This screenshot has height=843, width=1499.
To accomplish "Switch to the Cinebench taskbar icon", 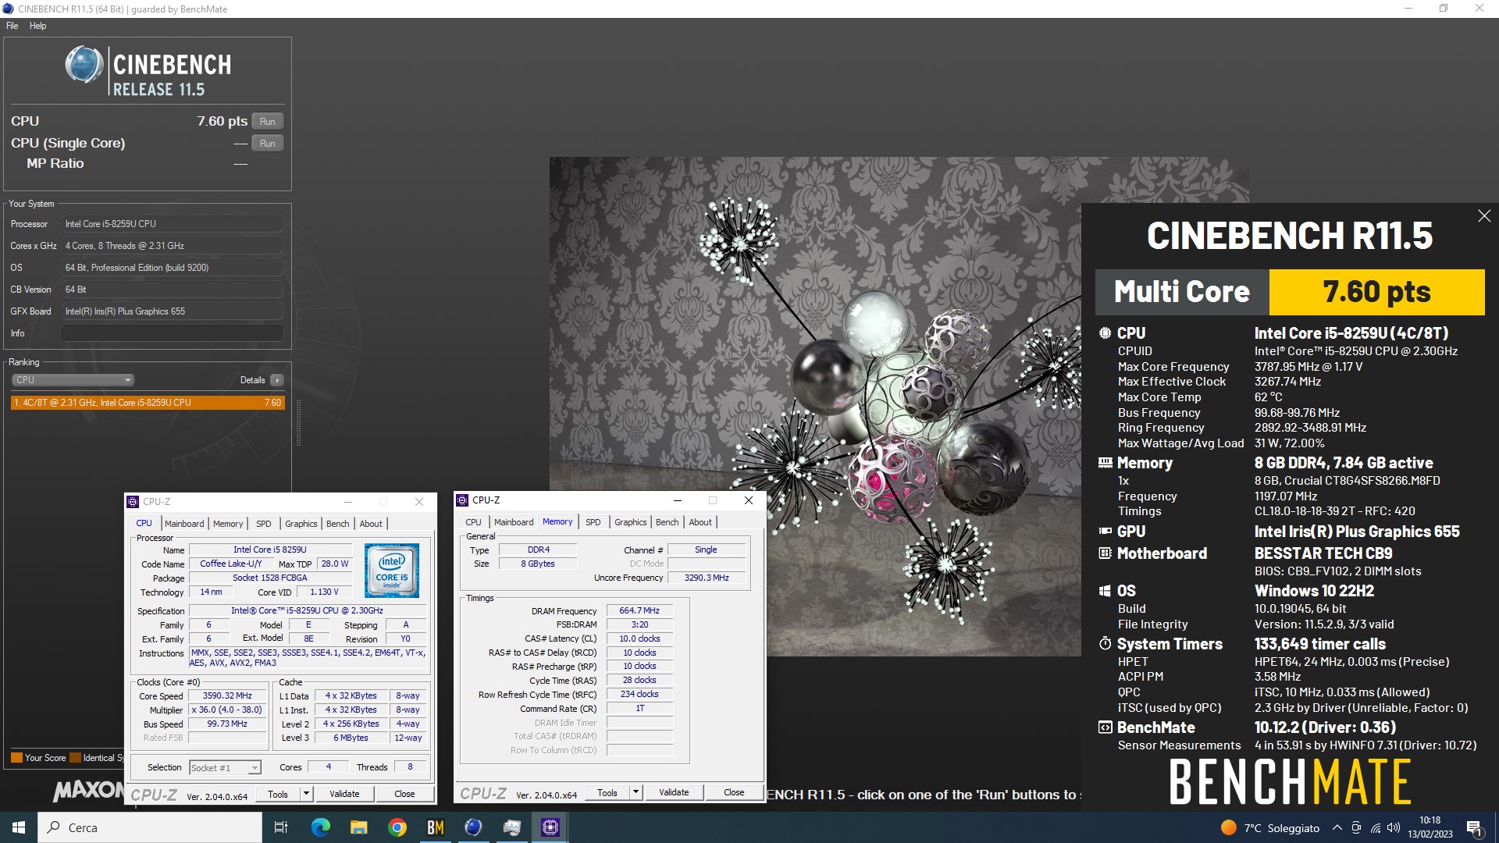I will tap(473, 827).
